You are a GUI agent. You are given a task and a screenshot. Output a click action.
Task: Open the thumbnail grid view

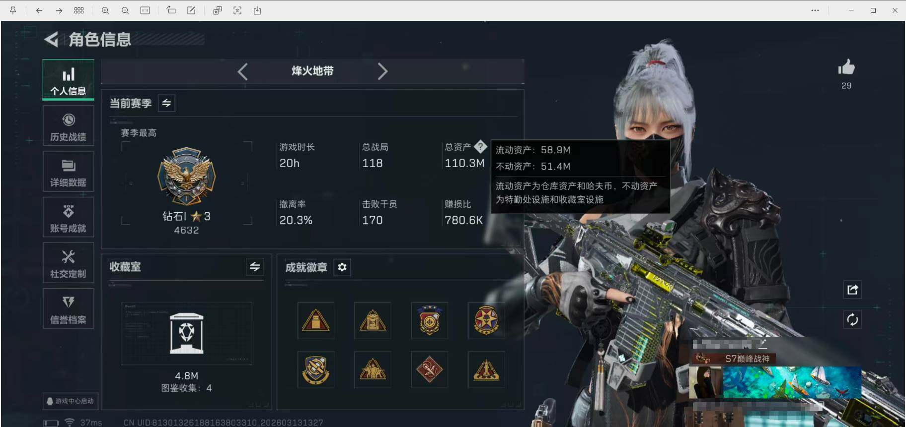(79, 10)
